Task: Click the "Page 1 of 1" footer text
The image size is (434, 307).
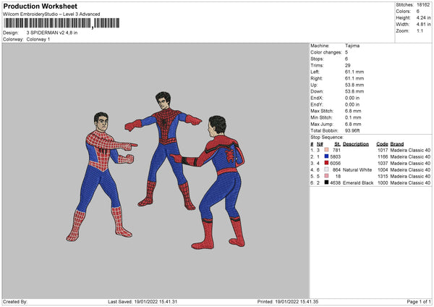Action: click(419, 302)
